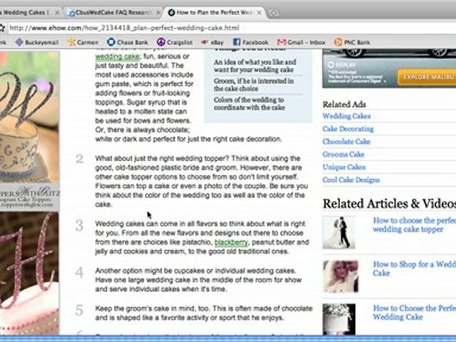Open How to Shop for a Wedding Cake
This screenshot has height=342, width=456.
point(414,268)
